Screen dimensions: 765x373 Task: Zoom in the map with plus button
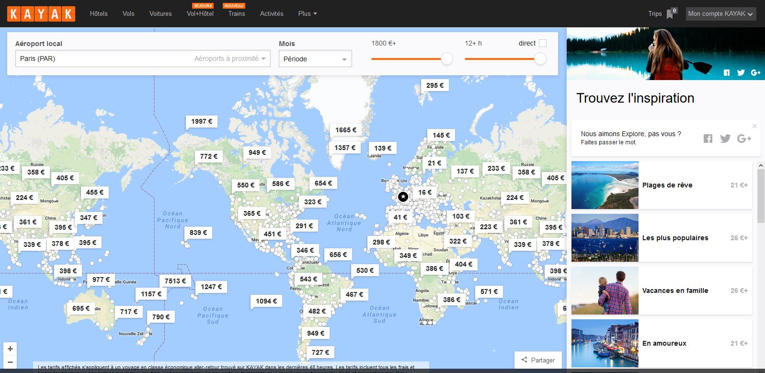pyautogui.click(x=10, y=349)
